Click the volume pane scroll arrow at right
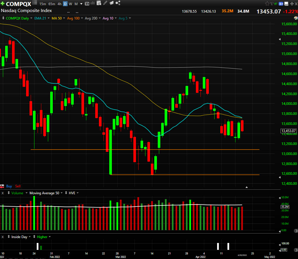 pyautogui.click(x=296, y=231)
